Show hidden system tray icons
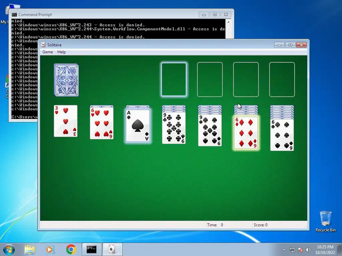The width and height of the screenshot is (342, 256). click(284, 250)
